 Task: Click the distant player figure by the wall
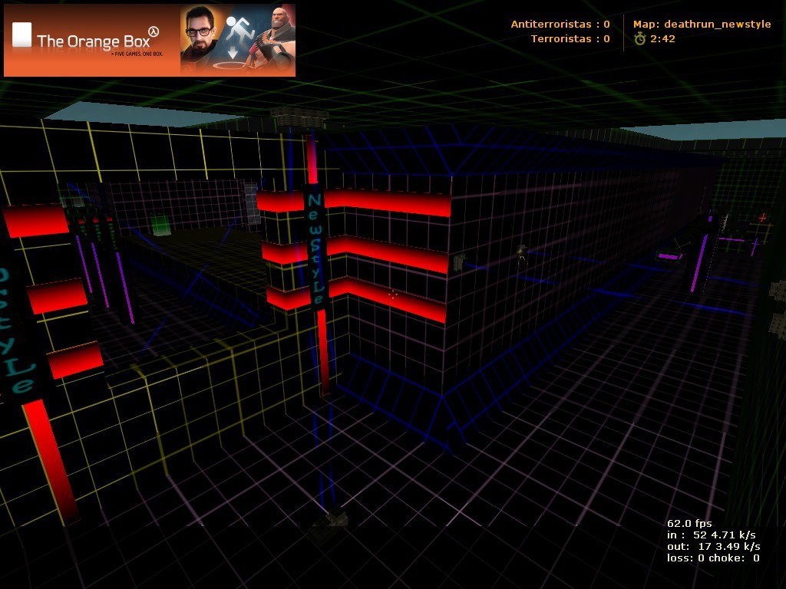[x=522, y=255]
